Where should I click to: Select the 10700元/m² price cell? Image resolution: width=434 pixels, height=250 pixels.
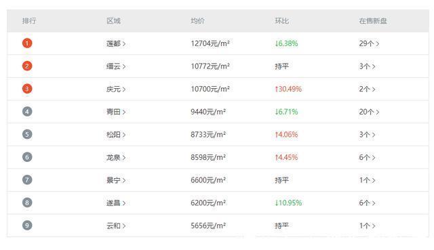click(210, 89)
